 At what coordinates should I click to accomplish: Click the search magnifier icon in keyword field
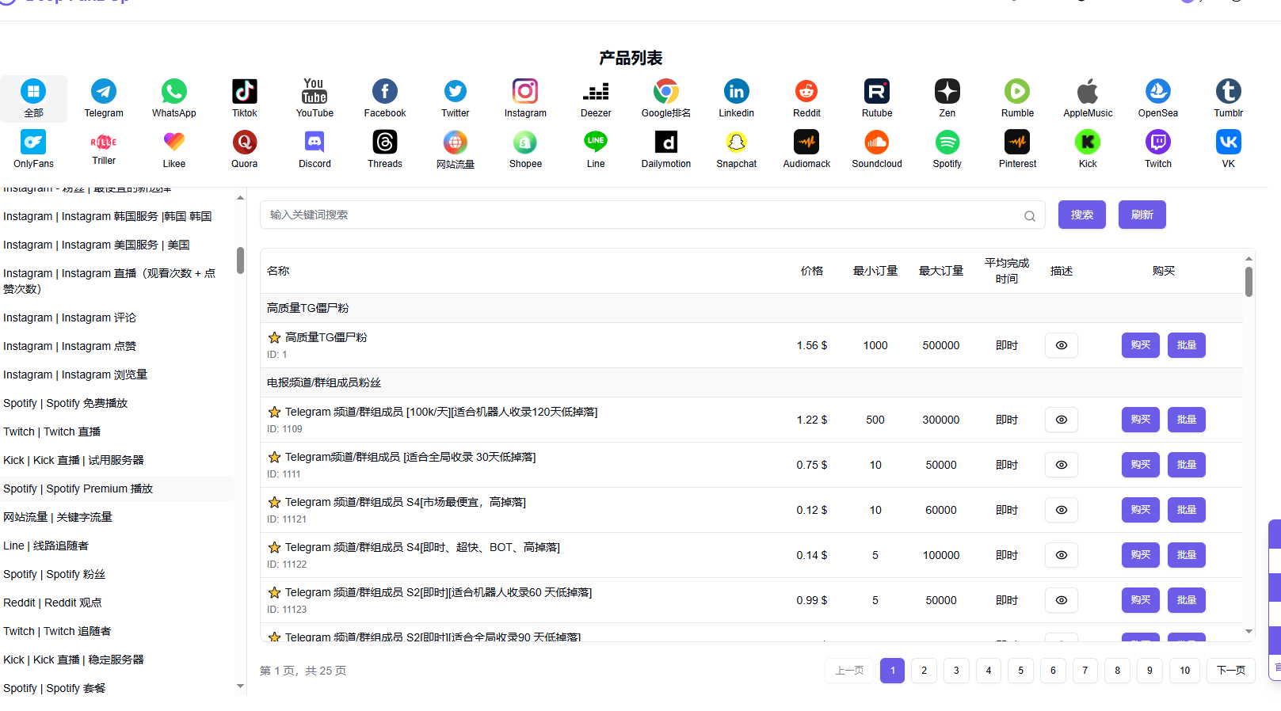click(1029, 215)
